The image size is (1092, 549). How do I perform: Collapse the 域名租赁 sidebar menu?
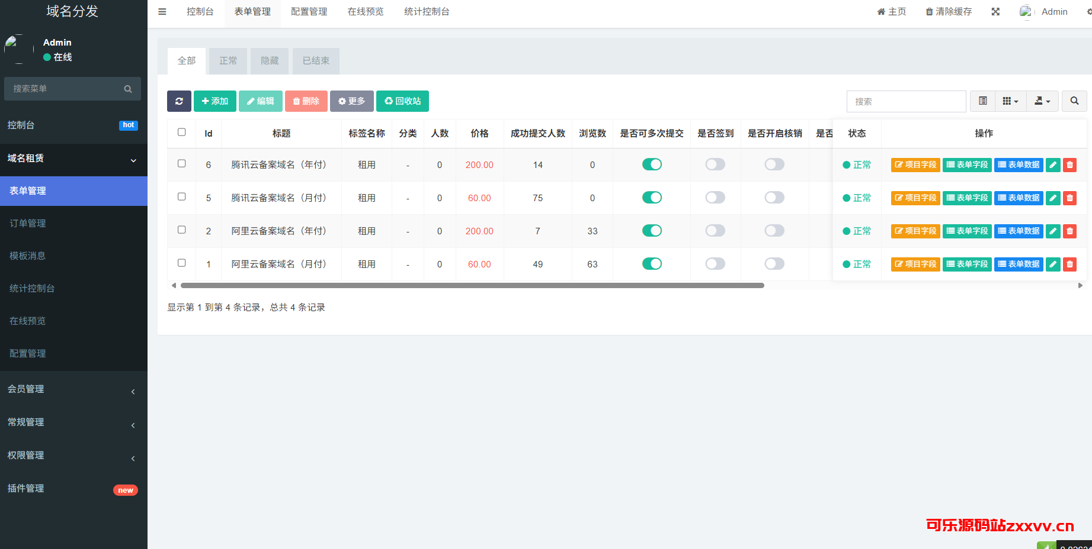[x=73, y=159]
